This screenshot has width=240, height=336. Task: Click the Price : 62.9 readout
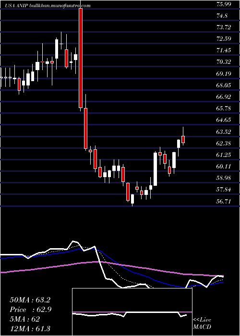tap(30, 310)
